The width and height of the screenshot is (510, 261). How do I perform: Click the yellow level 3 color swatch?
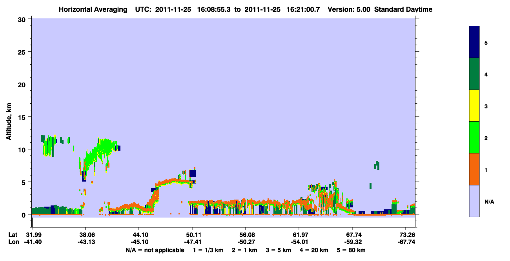[x=474, y=106]
